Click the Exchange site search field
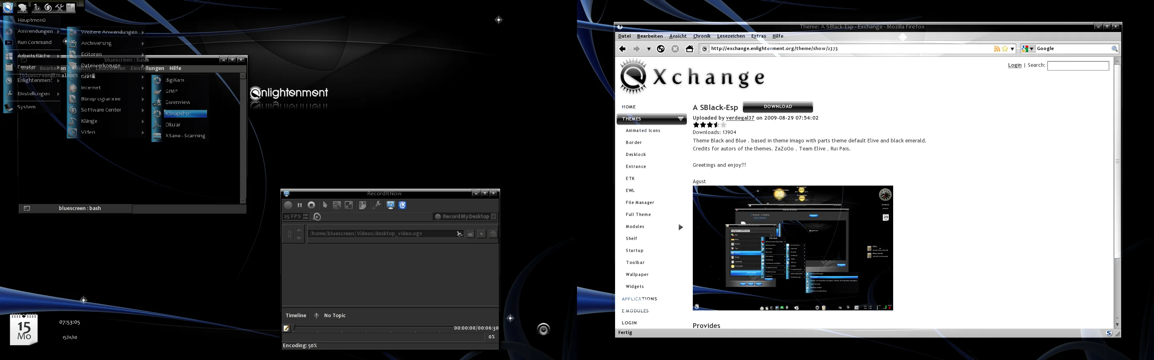1154x360 pixels. coord(1078,66)
